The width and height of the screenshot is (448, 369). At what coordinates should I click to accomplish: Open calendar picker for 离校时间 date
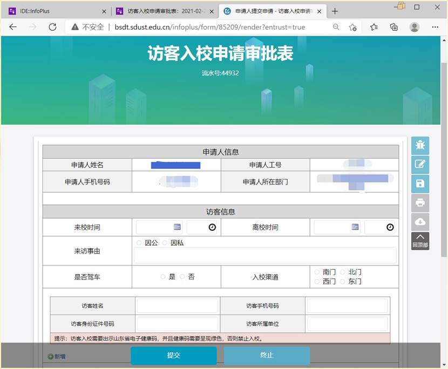[355, 227]
